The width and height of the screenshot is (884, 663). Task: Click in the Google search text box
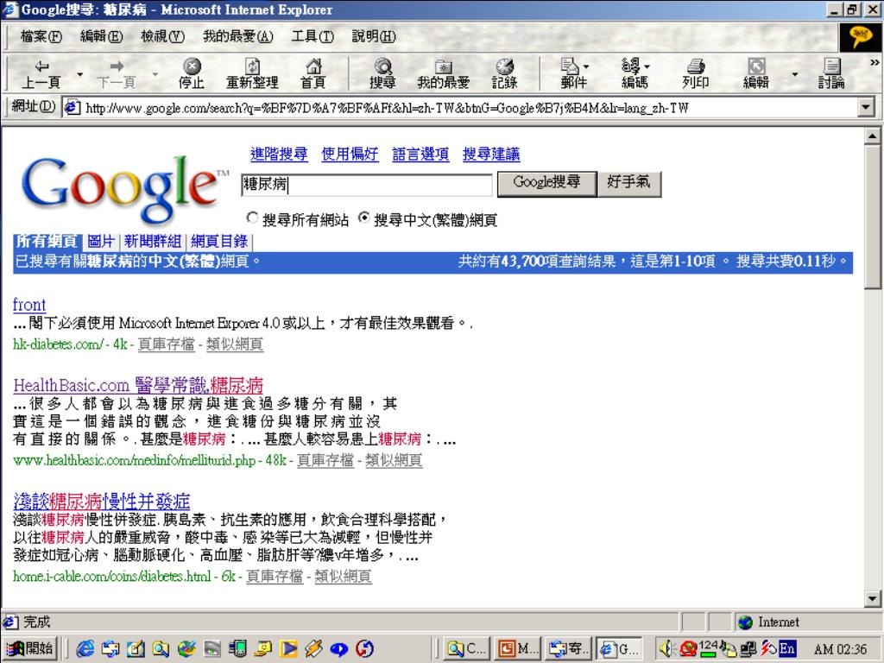(366, 185)
